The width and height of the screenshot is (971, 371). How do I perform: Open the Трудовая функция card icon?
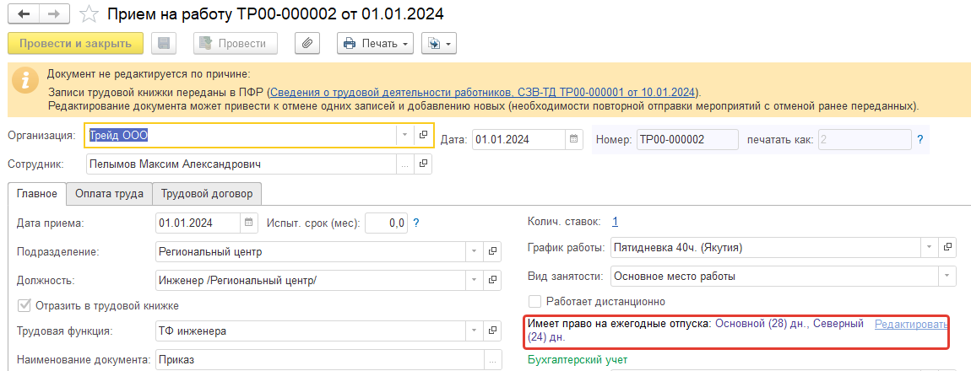tap(492, 331)
